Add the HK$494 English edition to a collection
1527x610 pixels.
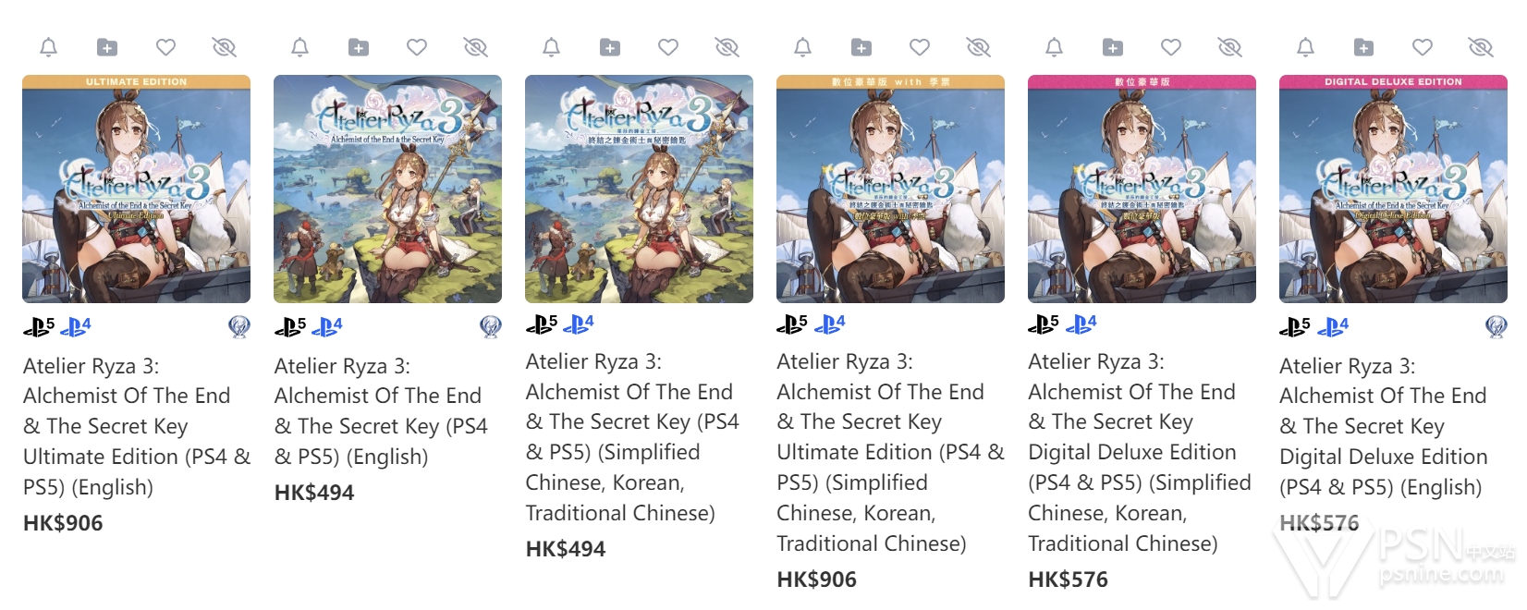(x=359, y=47)
